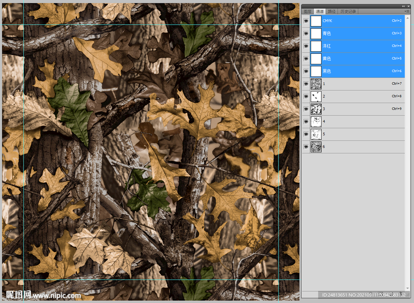Viewport: 414px width, 303px height.
Task: Close the channels panel group
Action: 408,6
